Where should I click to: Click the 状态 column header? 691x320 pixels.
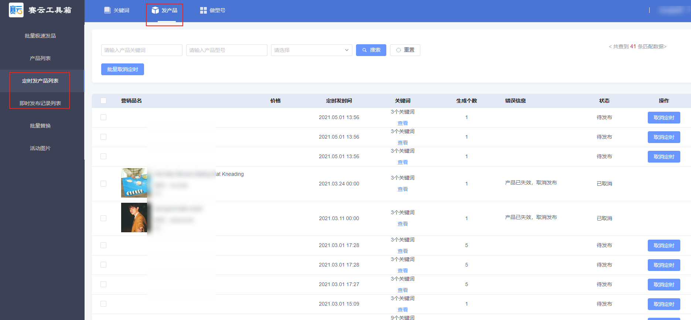coord(604,101)
